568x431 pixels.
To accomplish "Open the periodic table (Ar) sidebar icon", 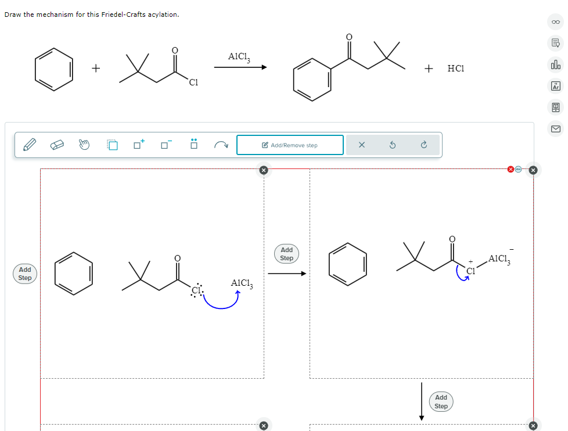I will point(555,86).
